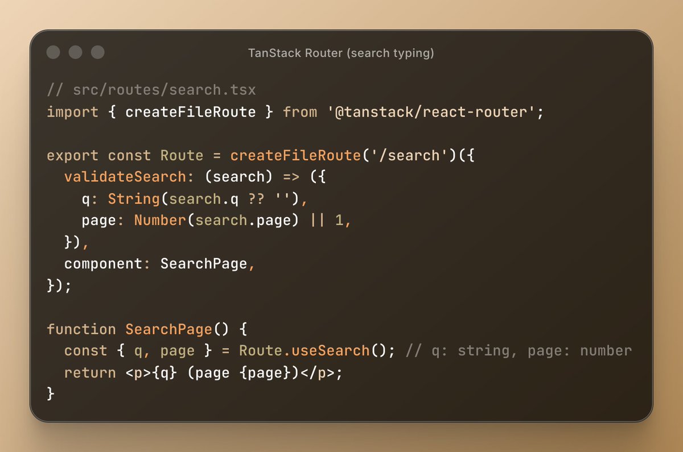683x452 pixels.
Task: Click the 'function' keyword
Action: click(x=81, y=329)
